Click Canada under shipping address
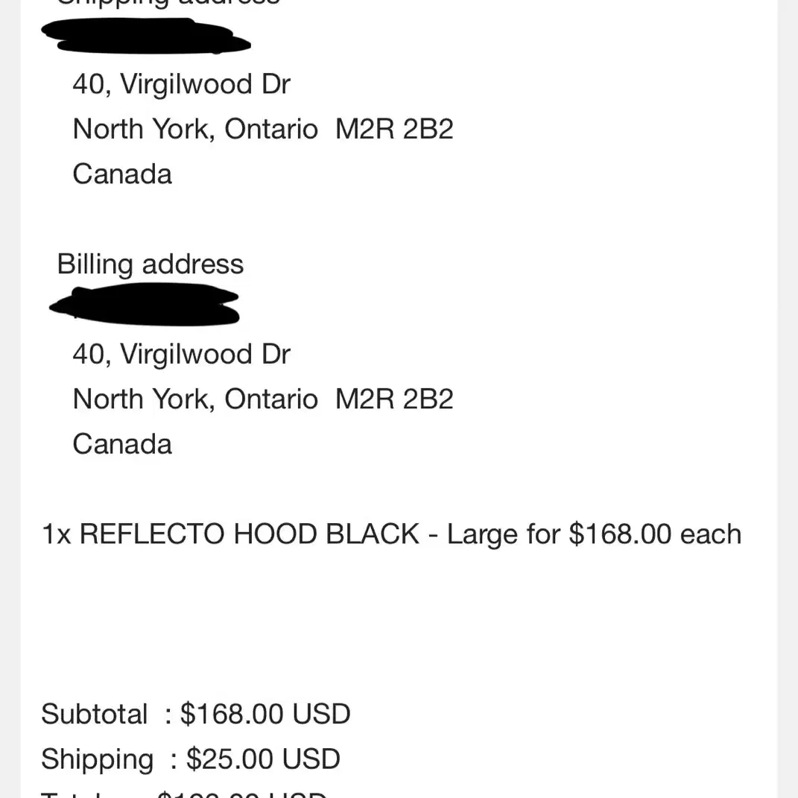 point(122,174)
